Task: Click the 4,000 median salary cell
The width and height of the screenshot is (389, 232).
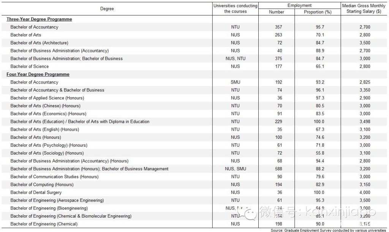Action: point(364,193)
